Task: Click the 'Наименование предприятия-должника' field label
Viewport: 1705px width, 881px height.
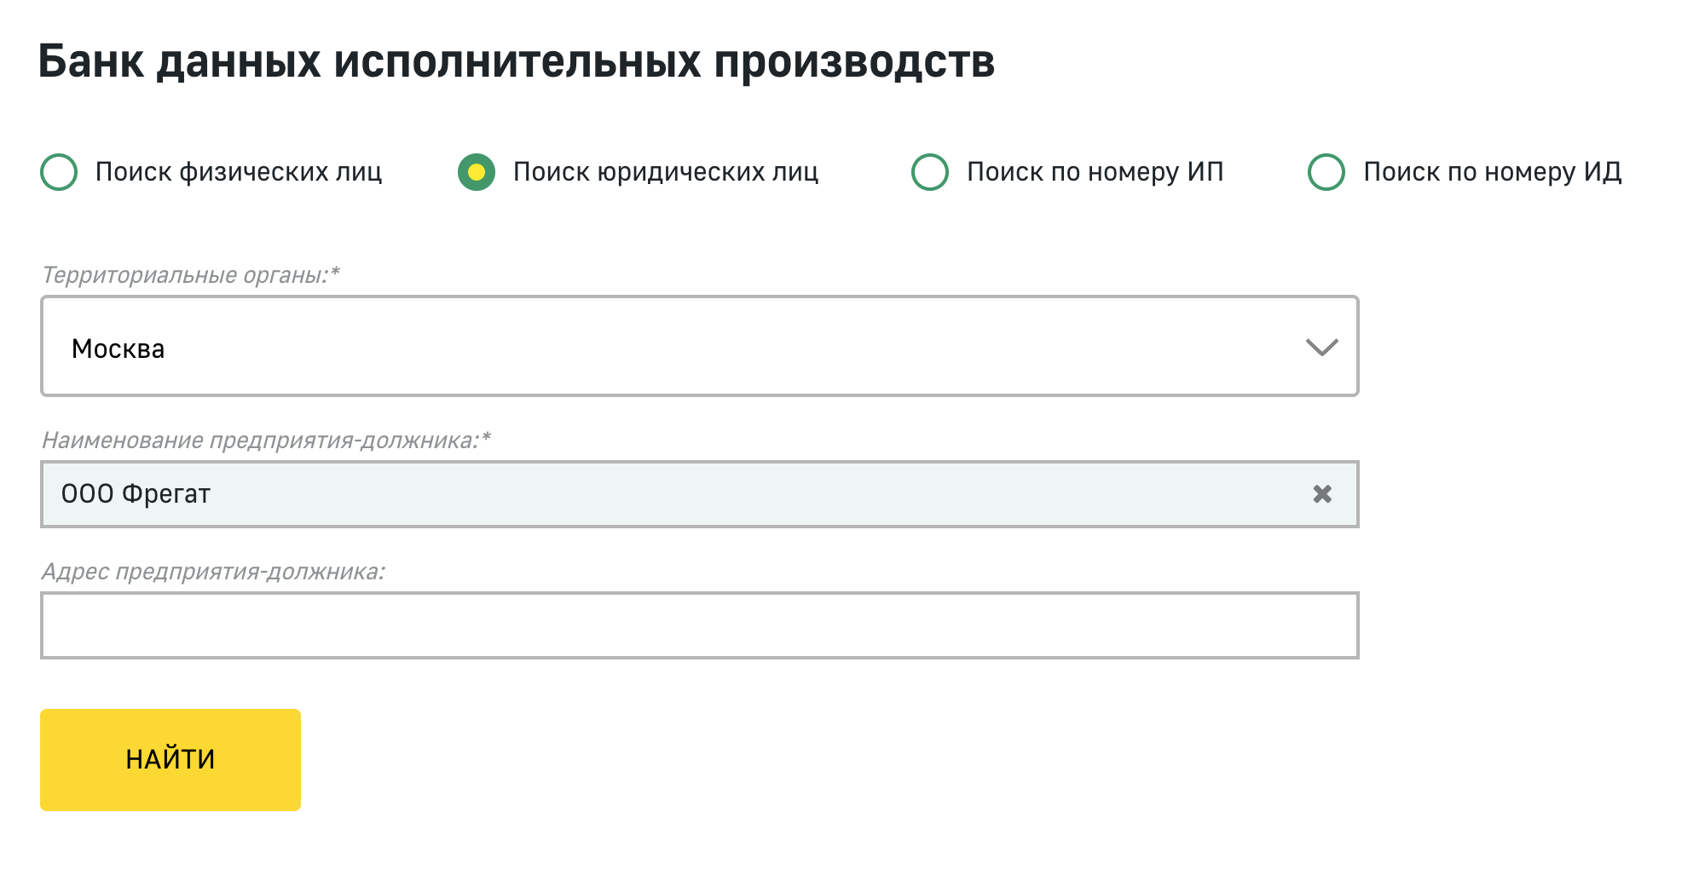Action: [x=266, y=440]
